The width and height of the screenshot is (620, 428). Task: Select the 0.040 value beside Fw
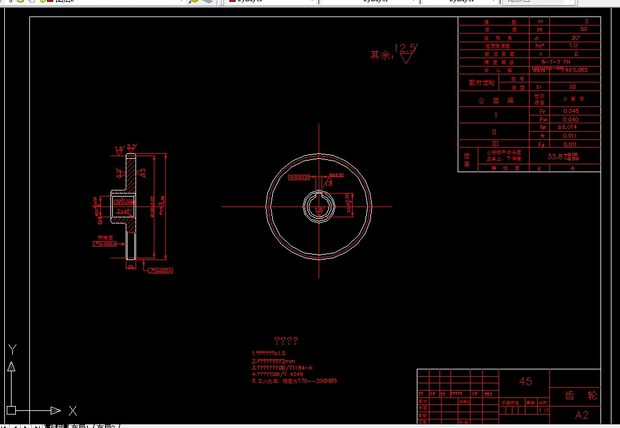coord(571,120)
